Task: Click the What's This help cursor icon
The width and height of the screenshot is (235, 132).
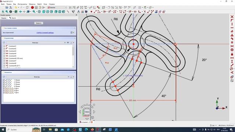Action: point(73,11)
